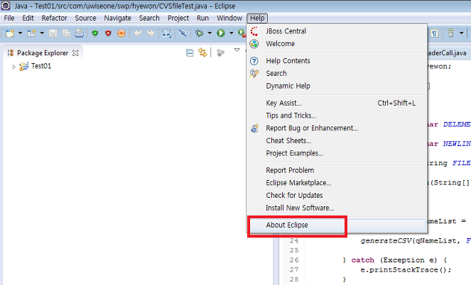Open the Debug dropdown arrow
Screen dimensions: 471x285
[210, 33]
